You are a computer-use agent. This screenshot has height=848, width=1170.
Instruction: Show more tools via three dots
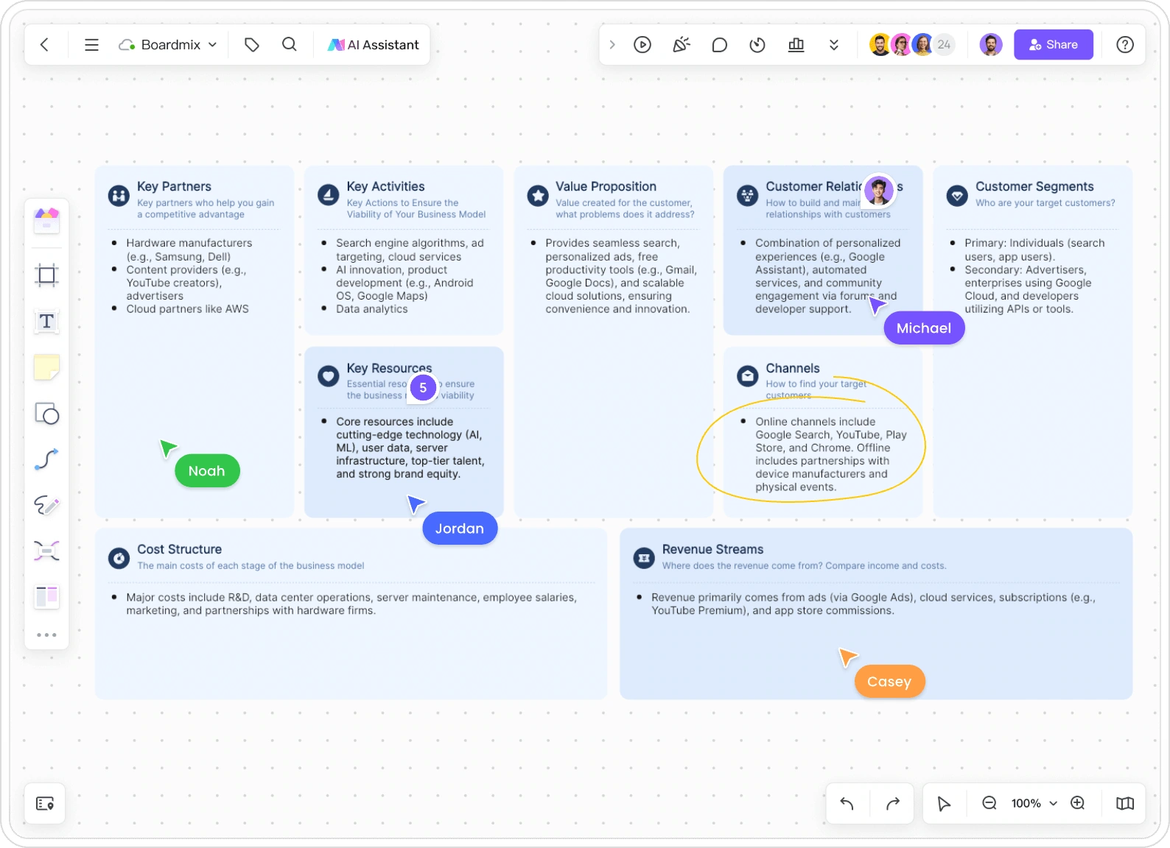(x=46, y=635)
